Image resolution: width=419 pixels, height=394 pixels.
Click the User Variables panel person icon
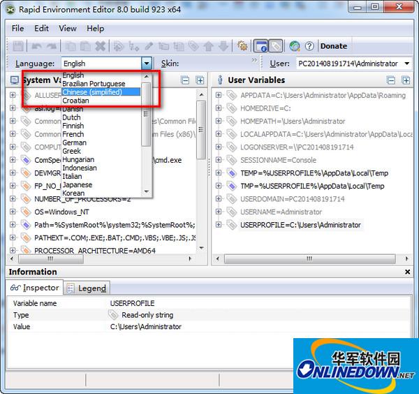click(x=220, y=80)
